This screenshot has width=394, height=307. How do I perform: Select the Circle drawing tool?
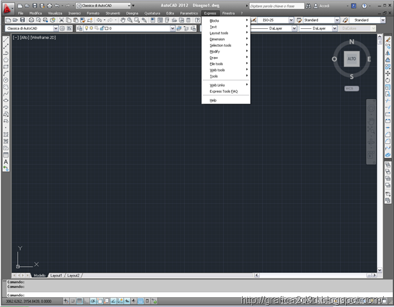coord(6,80)
